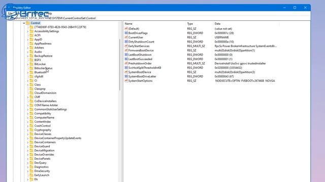The height and width of the screenshot is (182, 325).
Task: Expand the DmaSecurity key
Action: pyautogui.click(x=28, y=171)
